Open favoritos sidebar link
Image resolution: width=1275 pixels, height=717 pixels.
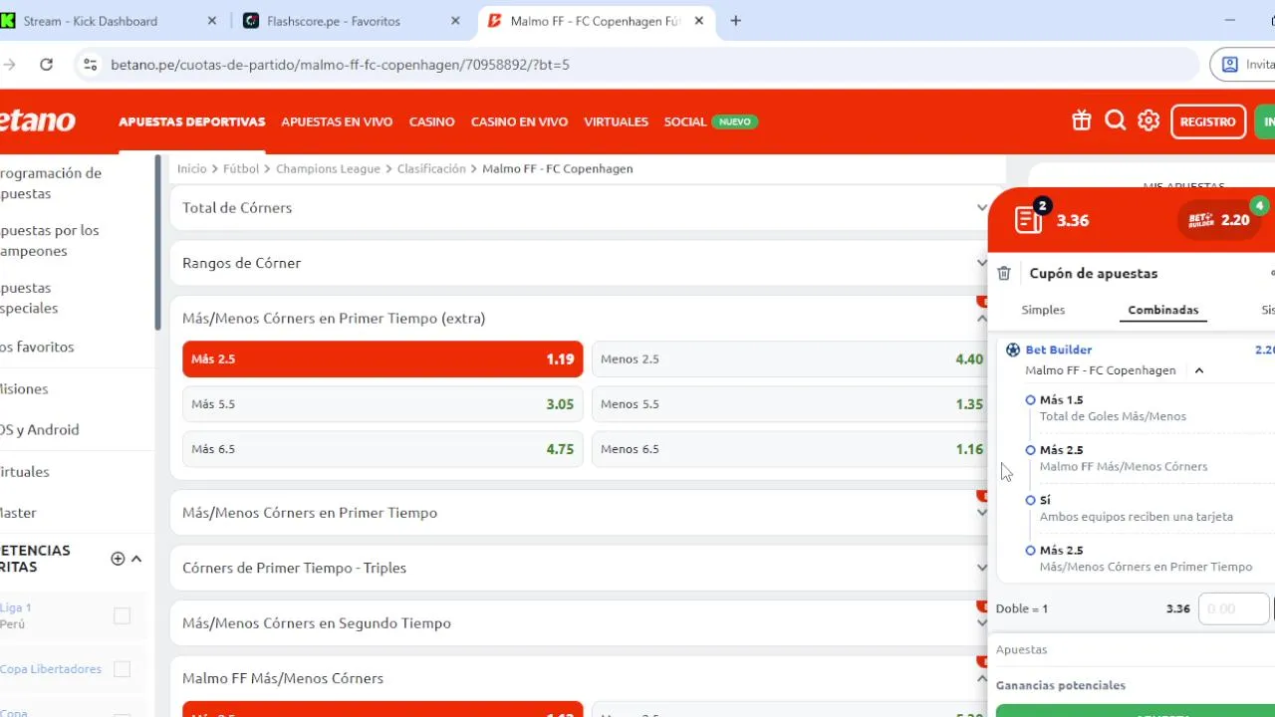pos(38,347)
